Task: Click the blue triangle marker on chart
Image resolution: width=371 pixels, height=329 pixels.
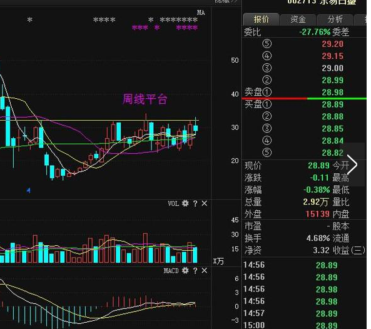Action: 28,190
